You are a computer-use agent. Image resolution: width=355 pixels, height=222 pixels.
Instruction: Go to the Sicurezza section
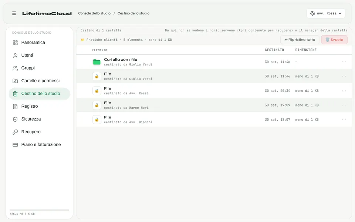40,119
